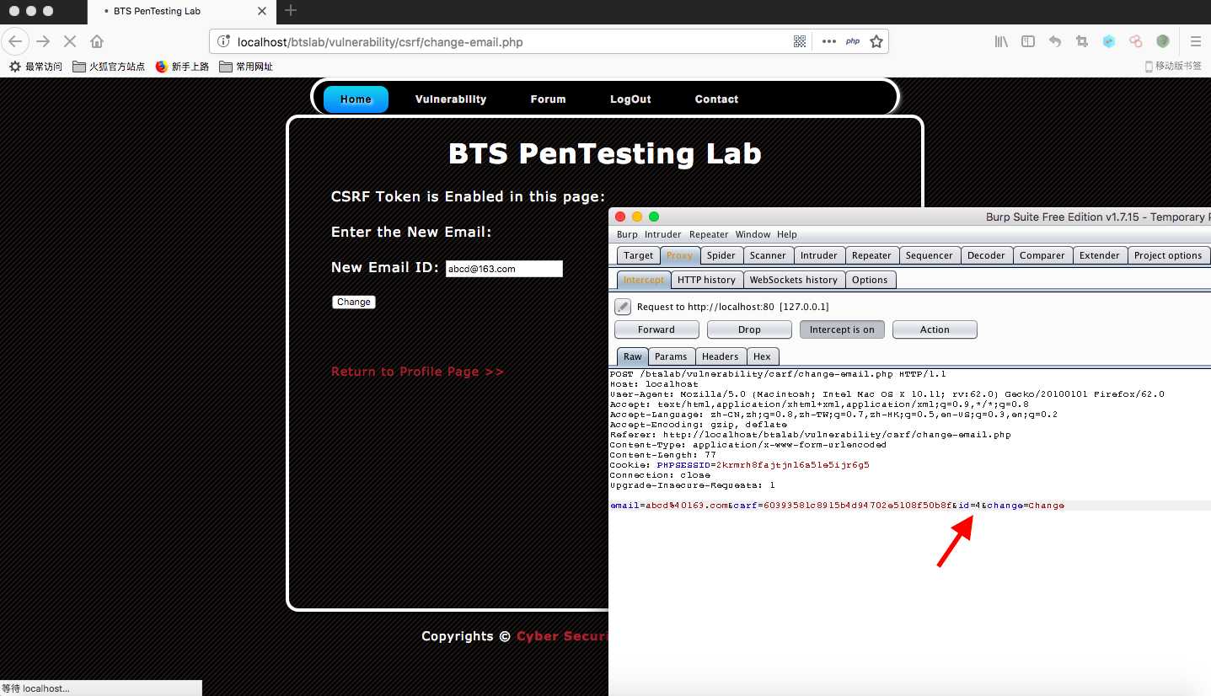Open the QR code icon in address bar

[x=800, y=41]
